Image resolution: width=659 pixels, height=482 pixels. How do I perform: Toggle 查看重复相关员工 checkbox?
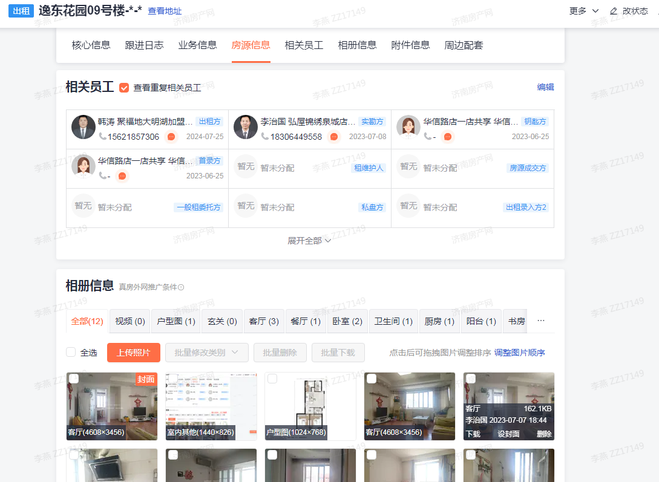point(124,88)
